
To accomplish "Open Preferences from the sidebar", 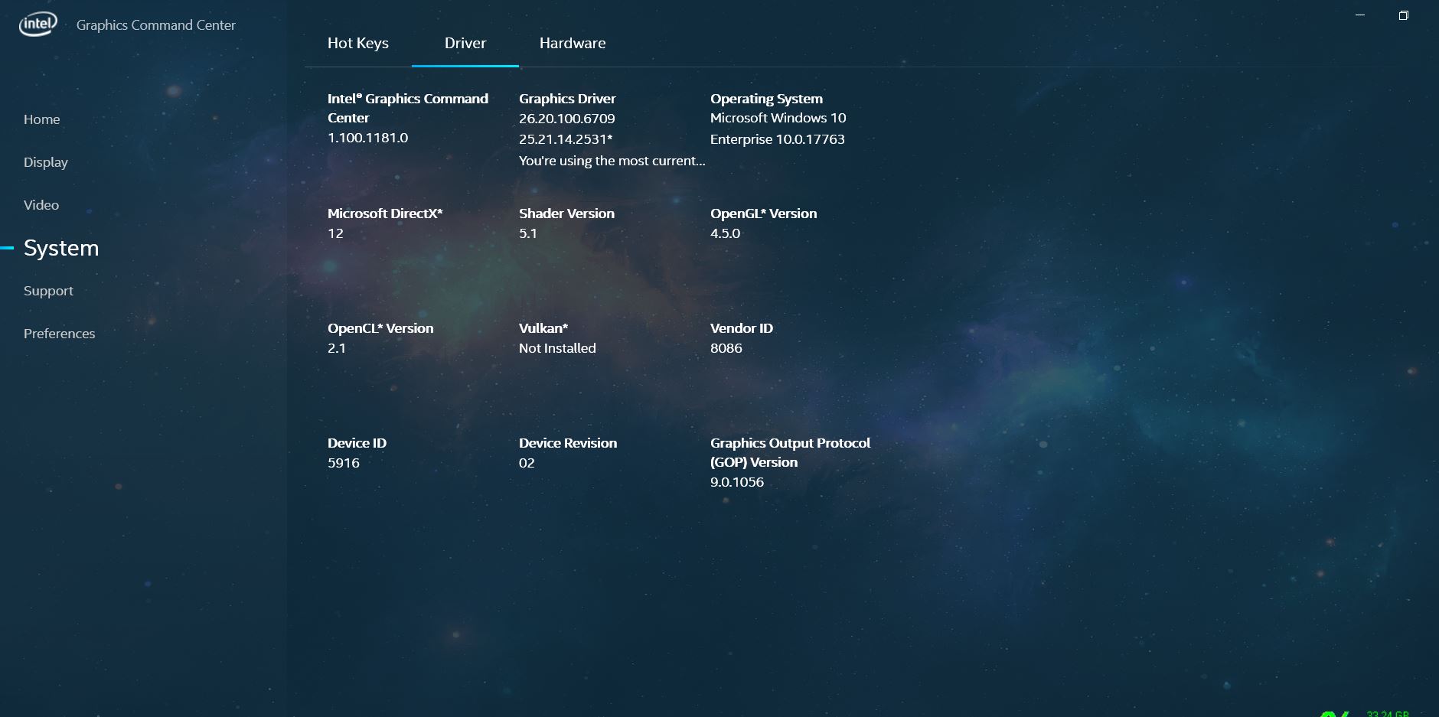I will click(60, 334).
